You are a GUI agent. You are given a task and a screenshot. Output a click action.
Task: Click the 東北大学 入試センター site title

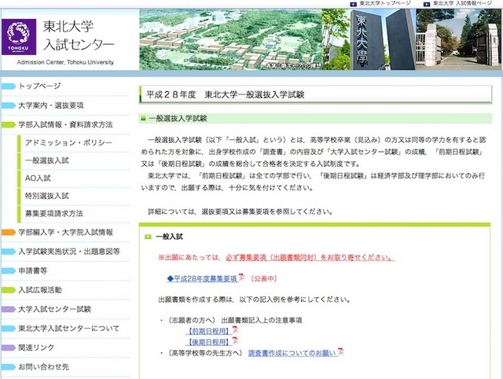[x=79, y=35]
